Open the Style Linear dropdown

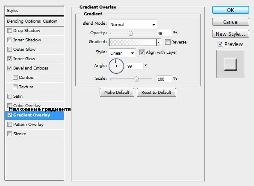(122, 53)
